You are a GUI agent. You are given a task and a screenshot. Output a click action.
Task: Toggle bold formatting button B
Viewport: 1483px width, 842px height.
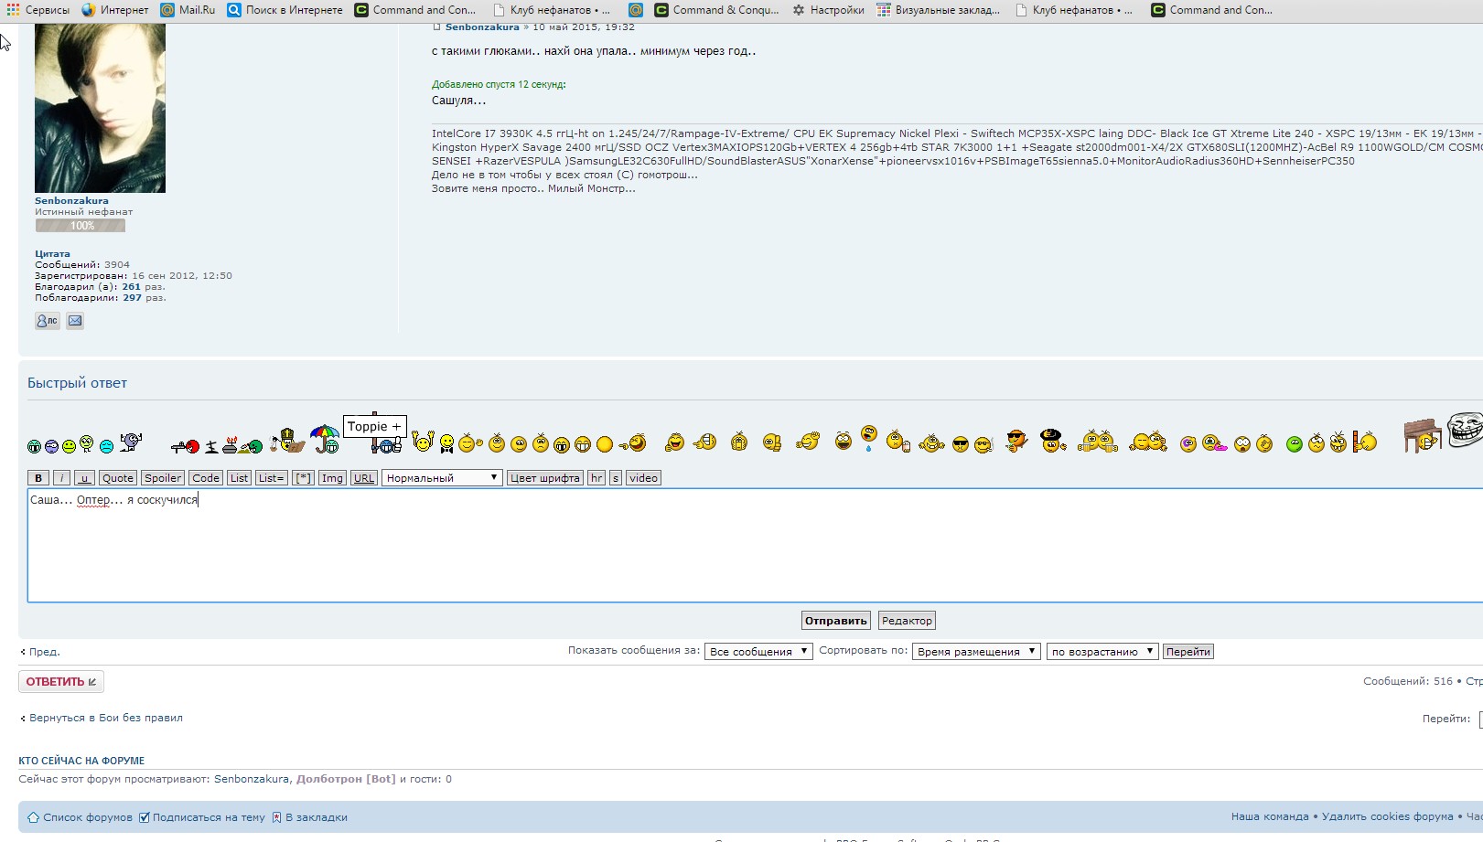click(x=38, y=478)
